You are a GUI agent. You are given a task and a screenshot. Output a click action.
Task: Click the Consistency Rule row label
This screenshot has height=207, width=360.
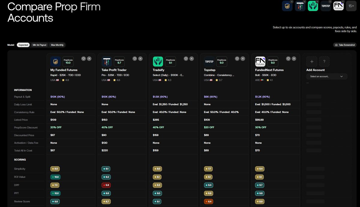(x=24, y=112)
